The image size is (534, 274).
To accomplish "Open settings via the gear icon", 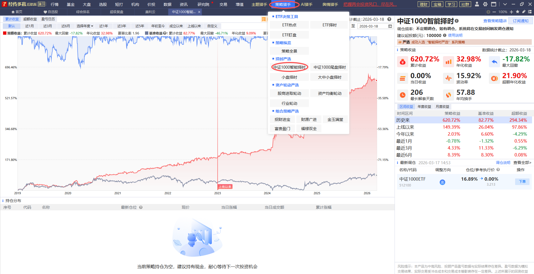I will tap(485, 4).
